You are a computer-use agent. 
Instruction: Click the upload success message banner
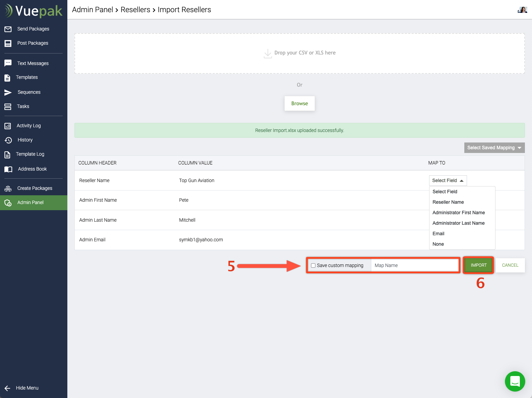tap(300, 130)
